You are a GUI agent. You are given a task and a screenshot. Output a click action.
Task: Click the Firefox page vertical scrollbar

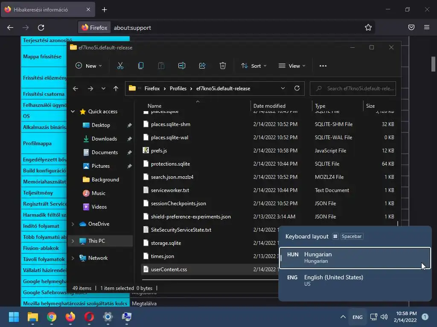433,64
